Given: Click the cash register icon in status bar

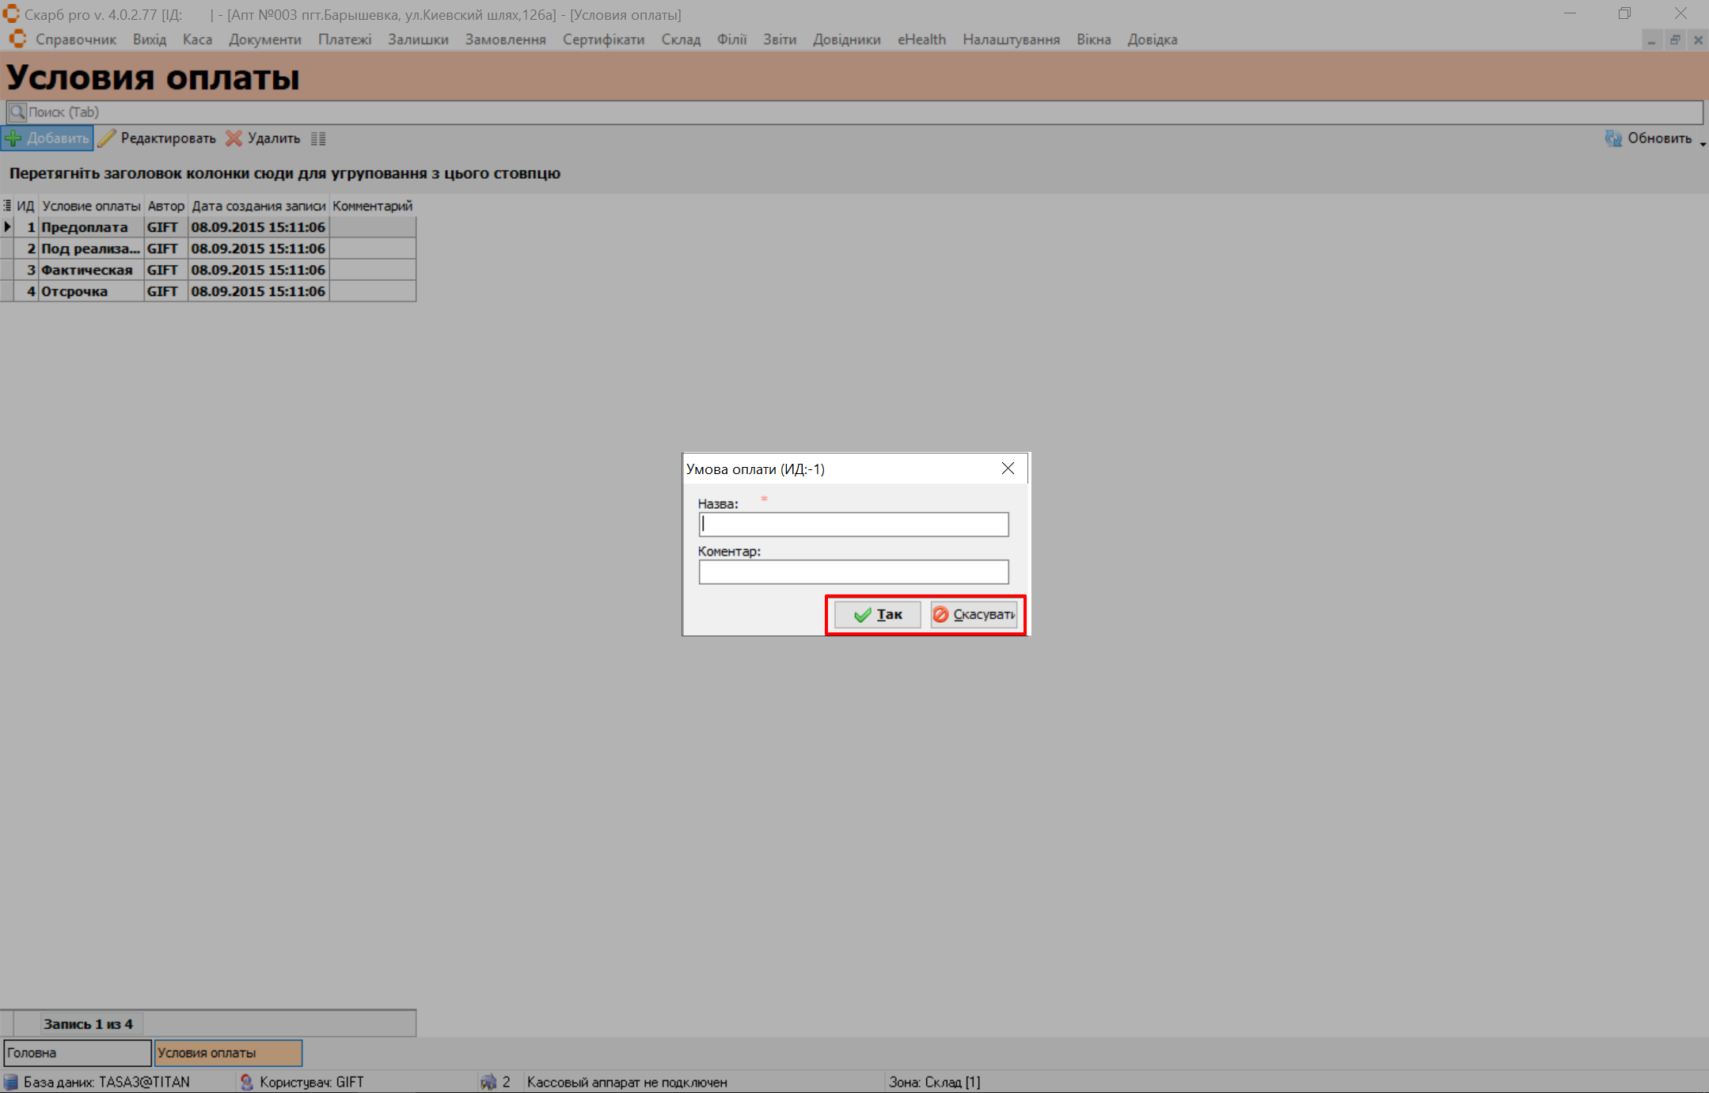Looking at the screenshot, I should (488, 1082).
